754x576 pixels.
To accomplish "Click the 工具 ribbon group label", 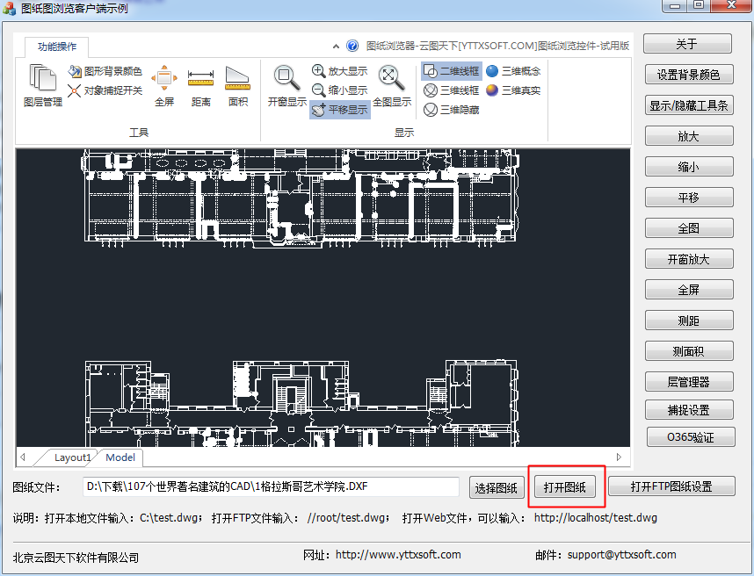I will point(139,133).
